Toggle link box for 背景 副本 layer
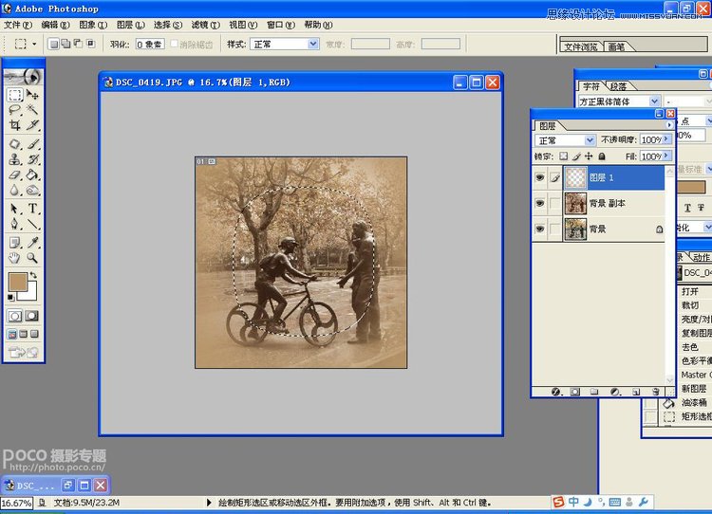The width and height of the screenshot is (712, 514). 555,203
